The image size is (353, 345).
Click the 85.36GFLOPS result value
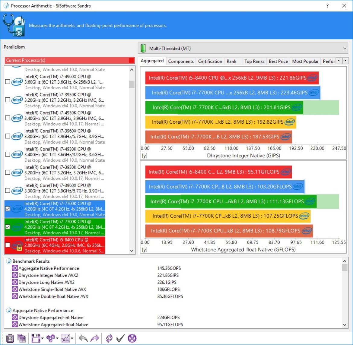[170, 296]
